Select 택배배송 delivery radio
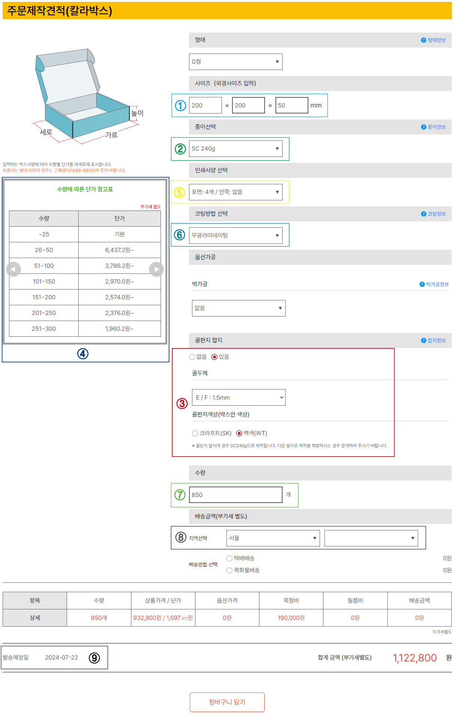Viewport: 454px width, 715px height. tap(229, 558)
